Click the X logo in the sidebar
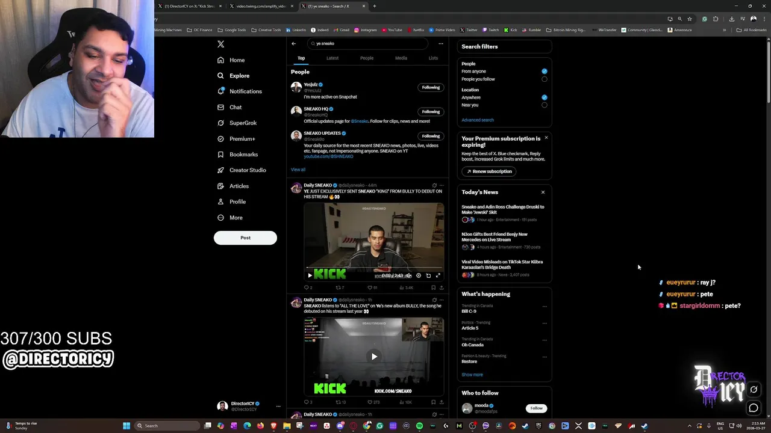This screenshot has height=433, width=771. 220,44
